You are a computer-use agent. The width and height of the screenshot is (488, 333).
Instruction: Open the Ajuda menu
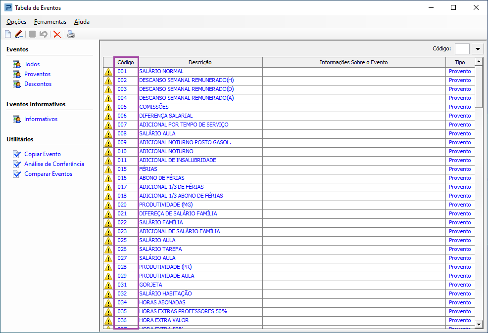tap(82, 22)
